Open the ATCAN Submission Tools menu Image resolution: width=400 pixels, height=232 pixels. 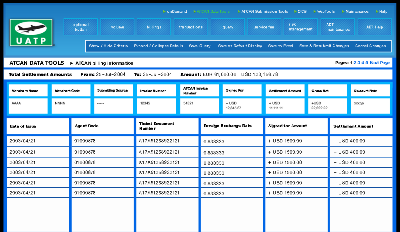point(264,12)
